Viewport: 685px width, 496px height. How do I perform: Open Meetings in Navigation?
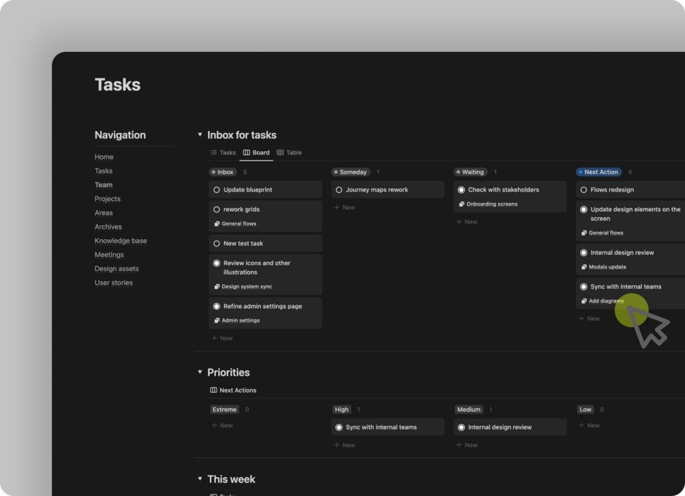(109, 255)
